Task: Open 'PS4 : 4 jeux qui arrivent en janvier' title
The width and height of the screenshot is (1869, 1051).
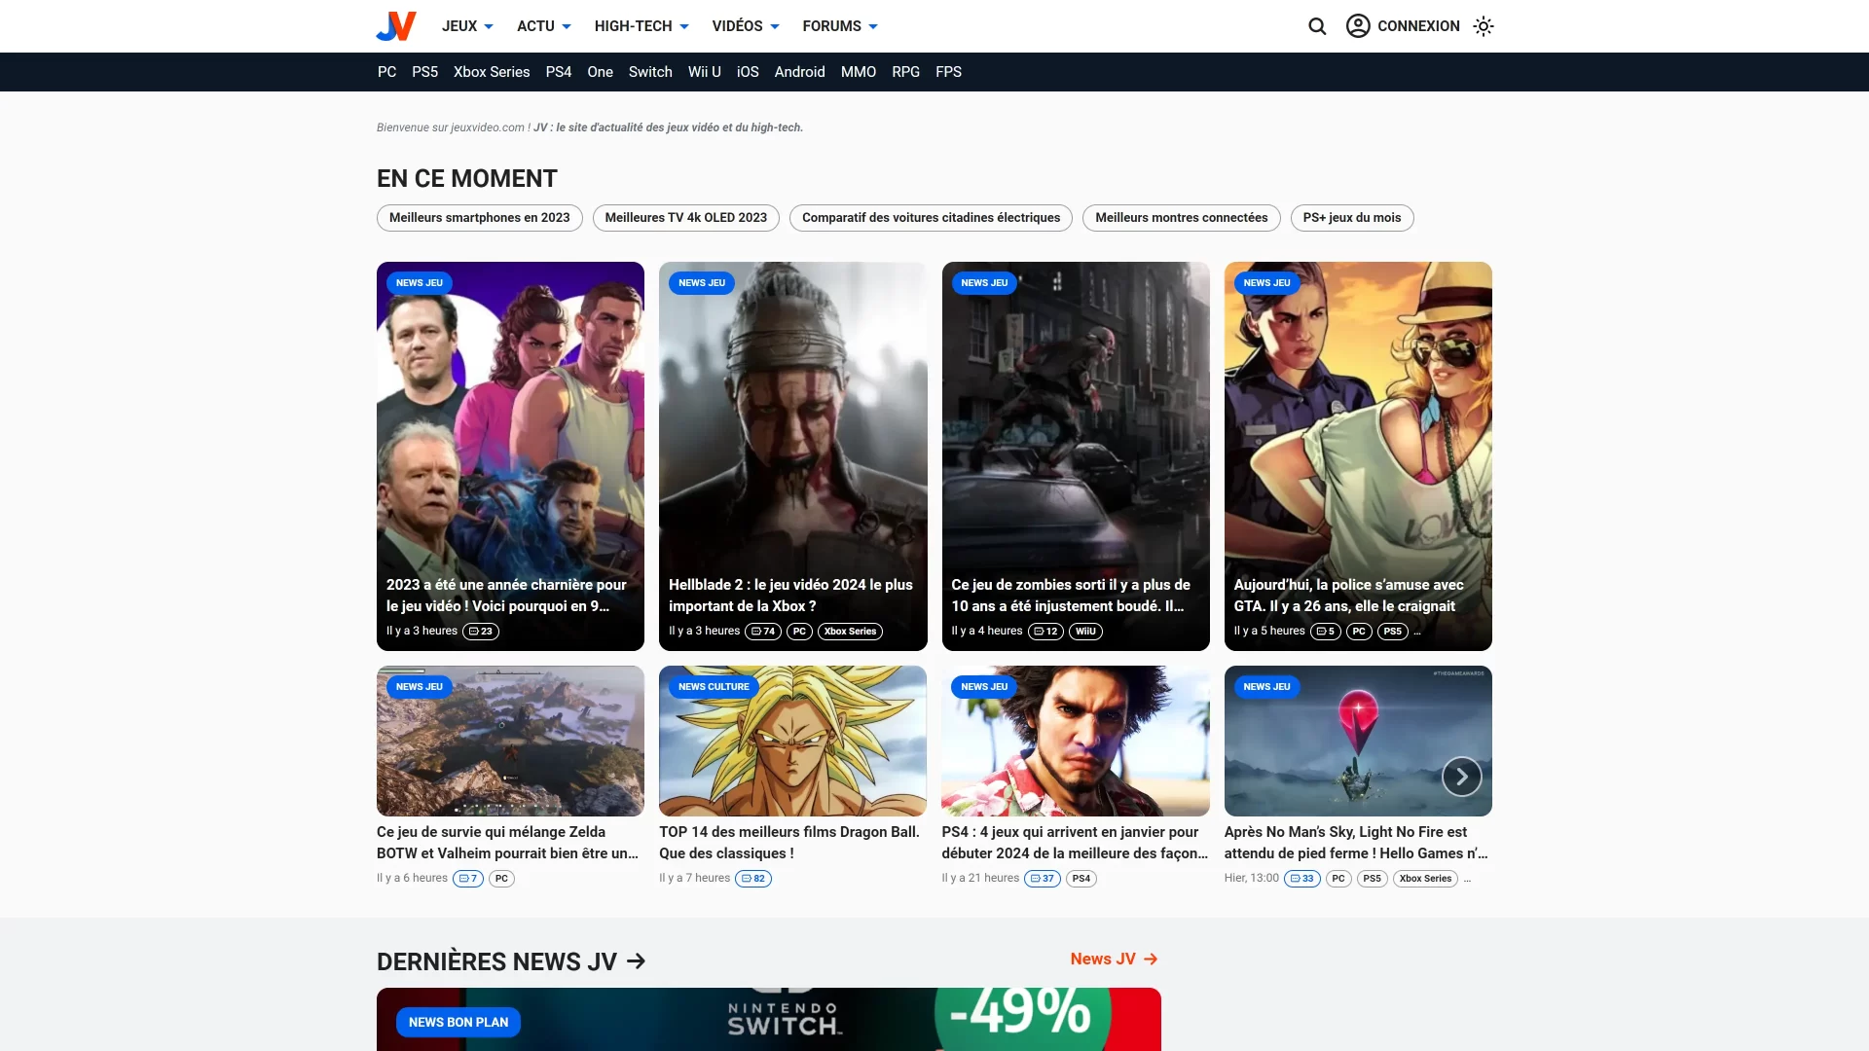Action: point(1075,843)
